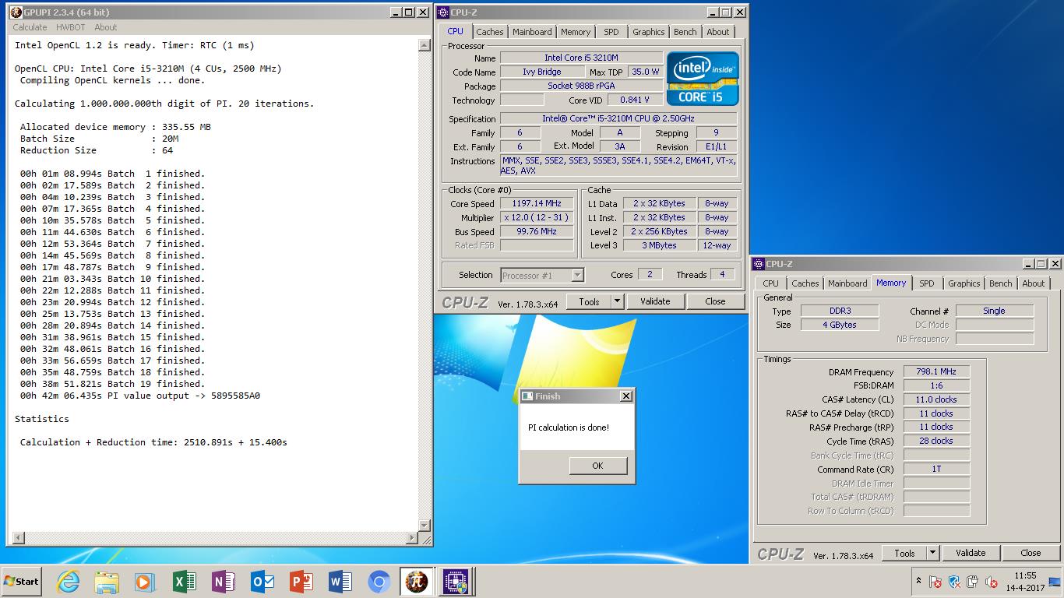Click Close button in CPU-Z CPU window
The height and width of the screenshot is (598, 1064).
click(x=715, y=301)
